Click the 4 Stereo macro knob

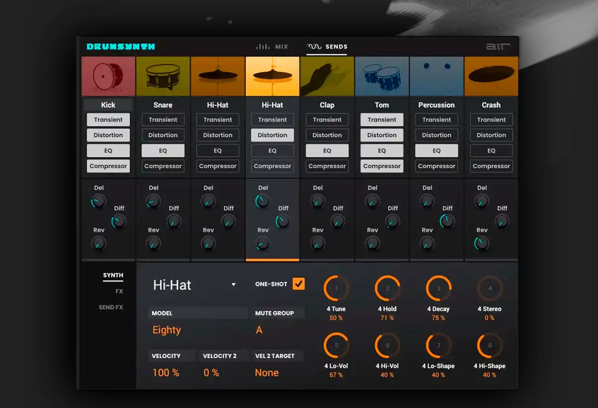490,288
